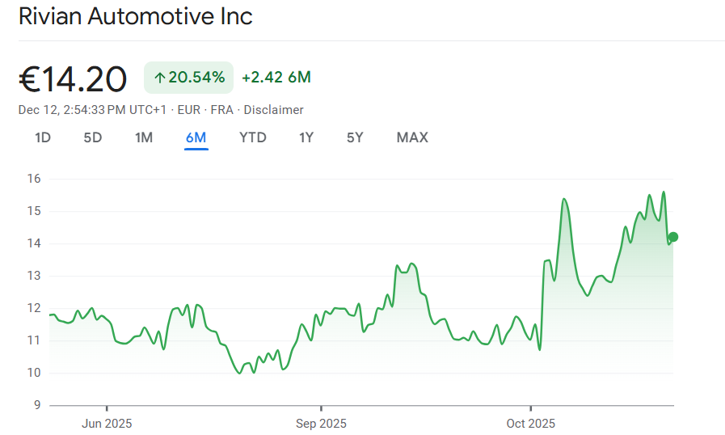Click the Rivian Automotive Inc heading
The image size is (725, 435).
click(x=135, y=16)
